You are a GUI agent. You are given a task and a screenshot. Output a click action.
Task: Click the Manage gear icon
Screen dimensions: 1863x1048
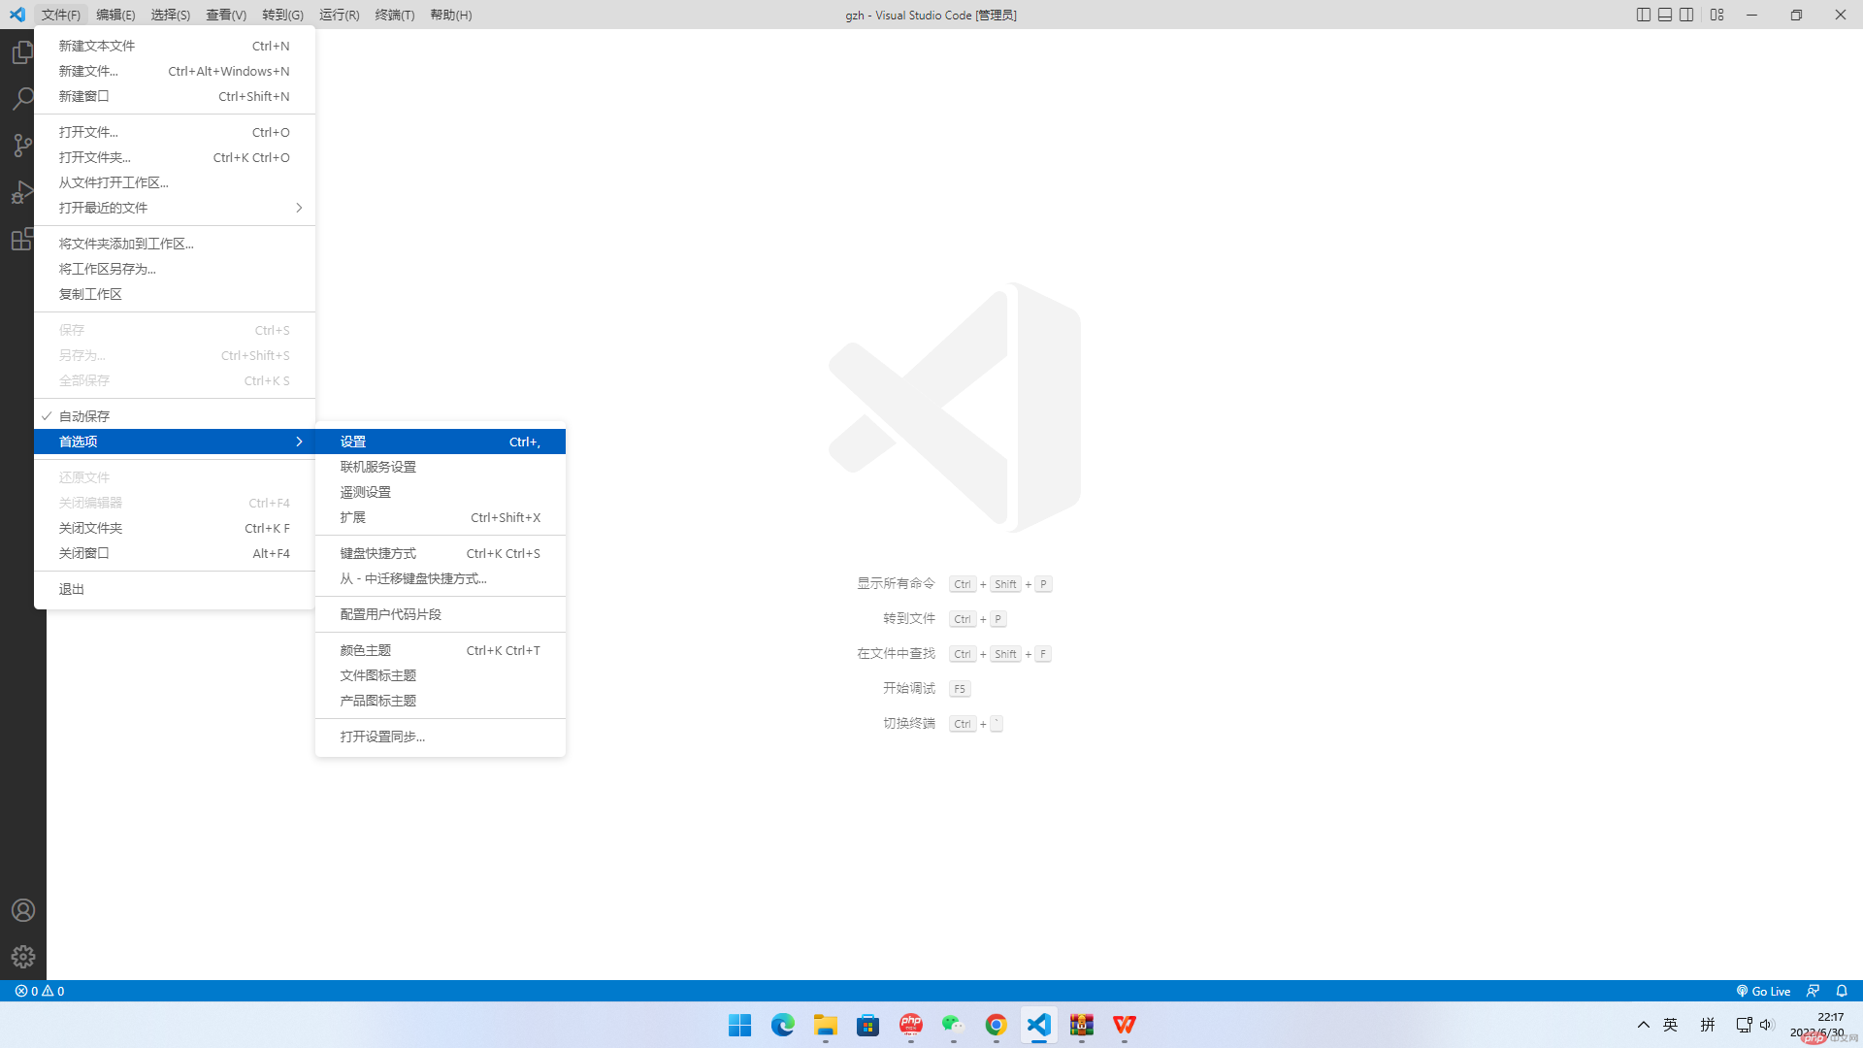tap(22, 957)
